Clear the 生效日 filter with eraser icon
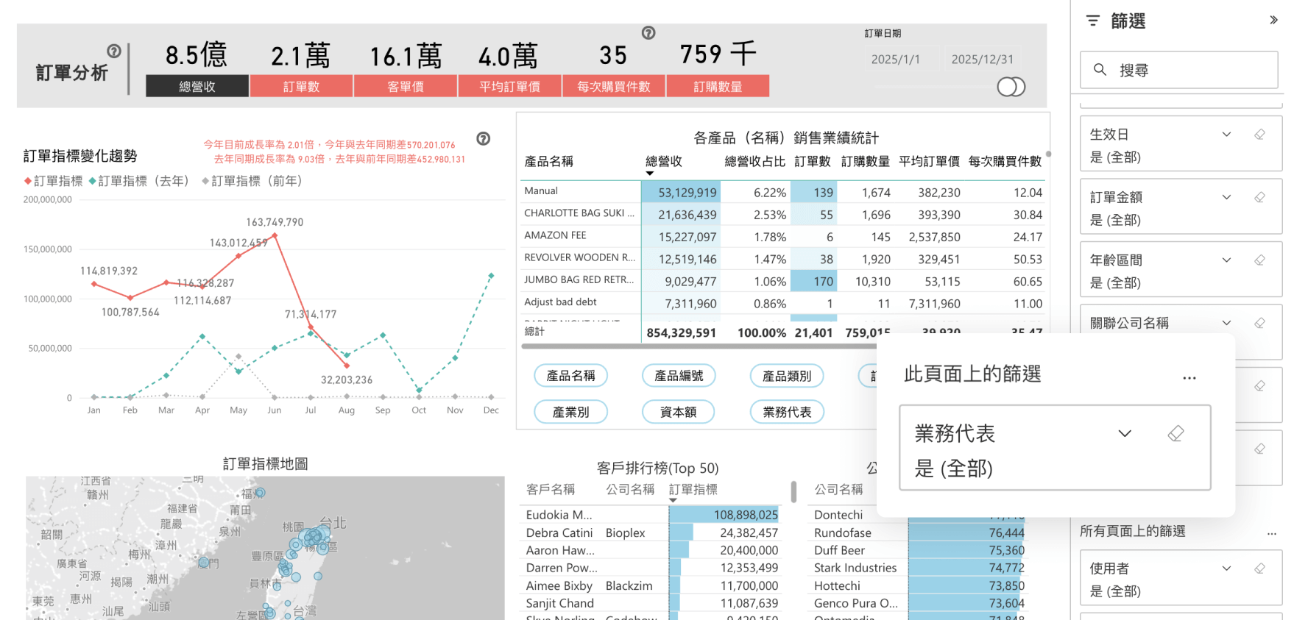Screen dimensions: 1294x620 (x=1259, y=135)
